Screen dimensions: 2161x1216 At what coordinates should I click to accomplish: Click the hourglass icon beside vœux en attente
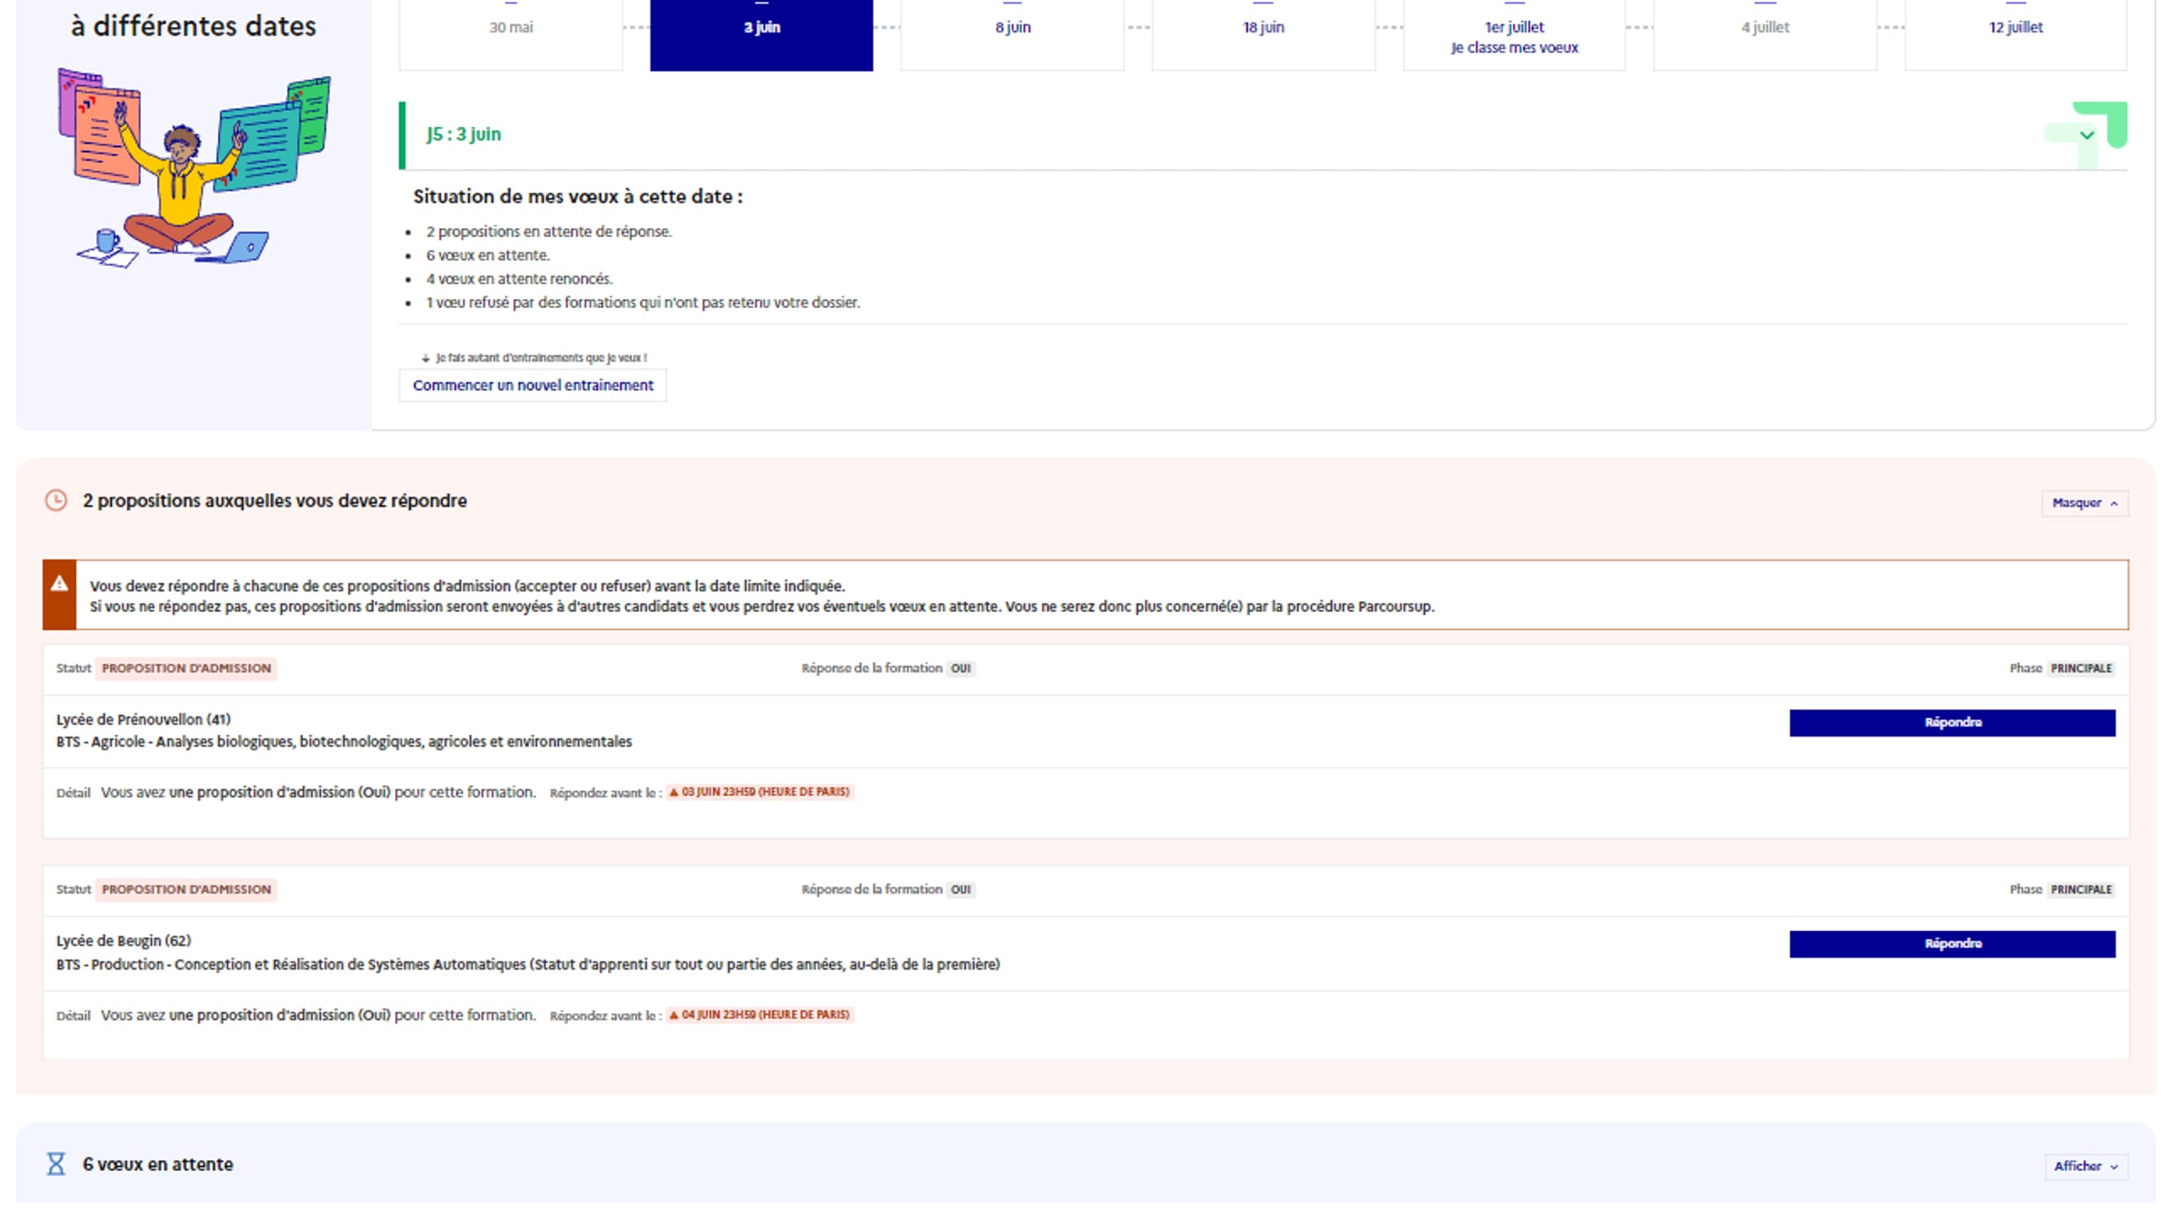pyautogui.click(x=55, y=1164)
